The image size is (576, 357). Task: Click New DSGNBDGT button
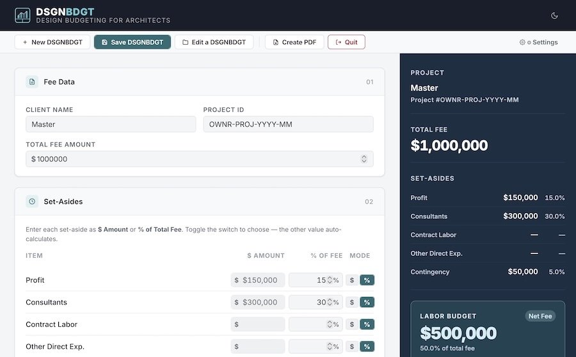(x=52, y=42)
